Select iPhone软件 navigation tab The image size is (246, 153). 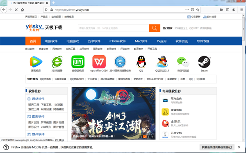(118, 41)
